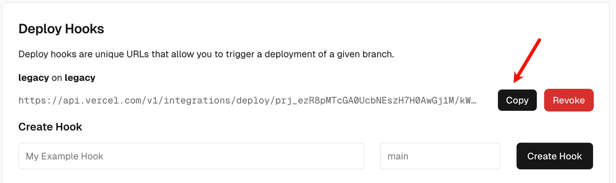616x183 pixels.
Task: Copy the legacy deploy hook URL
Action: (517, 100)
